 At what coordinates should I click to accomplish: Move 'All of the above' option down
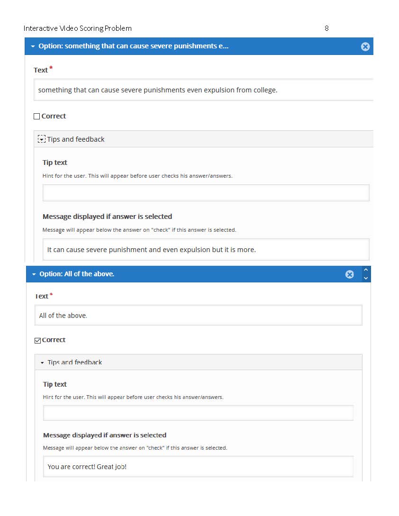click(x=366, y=279)
